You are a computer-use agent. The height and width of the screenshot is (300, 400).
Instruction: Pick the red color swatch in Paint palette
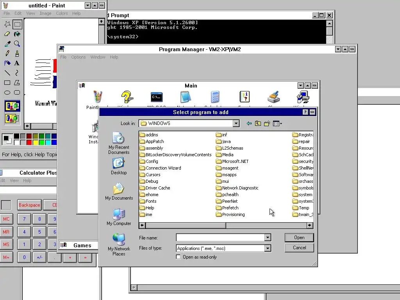(x=29, y=142)
